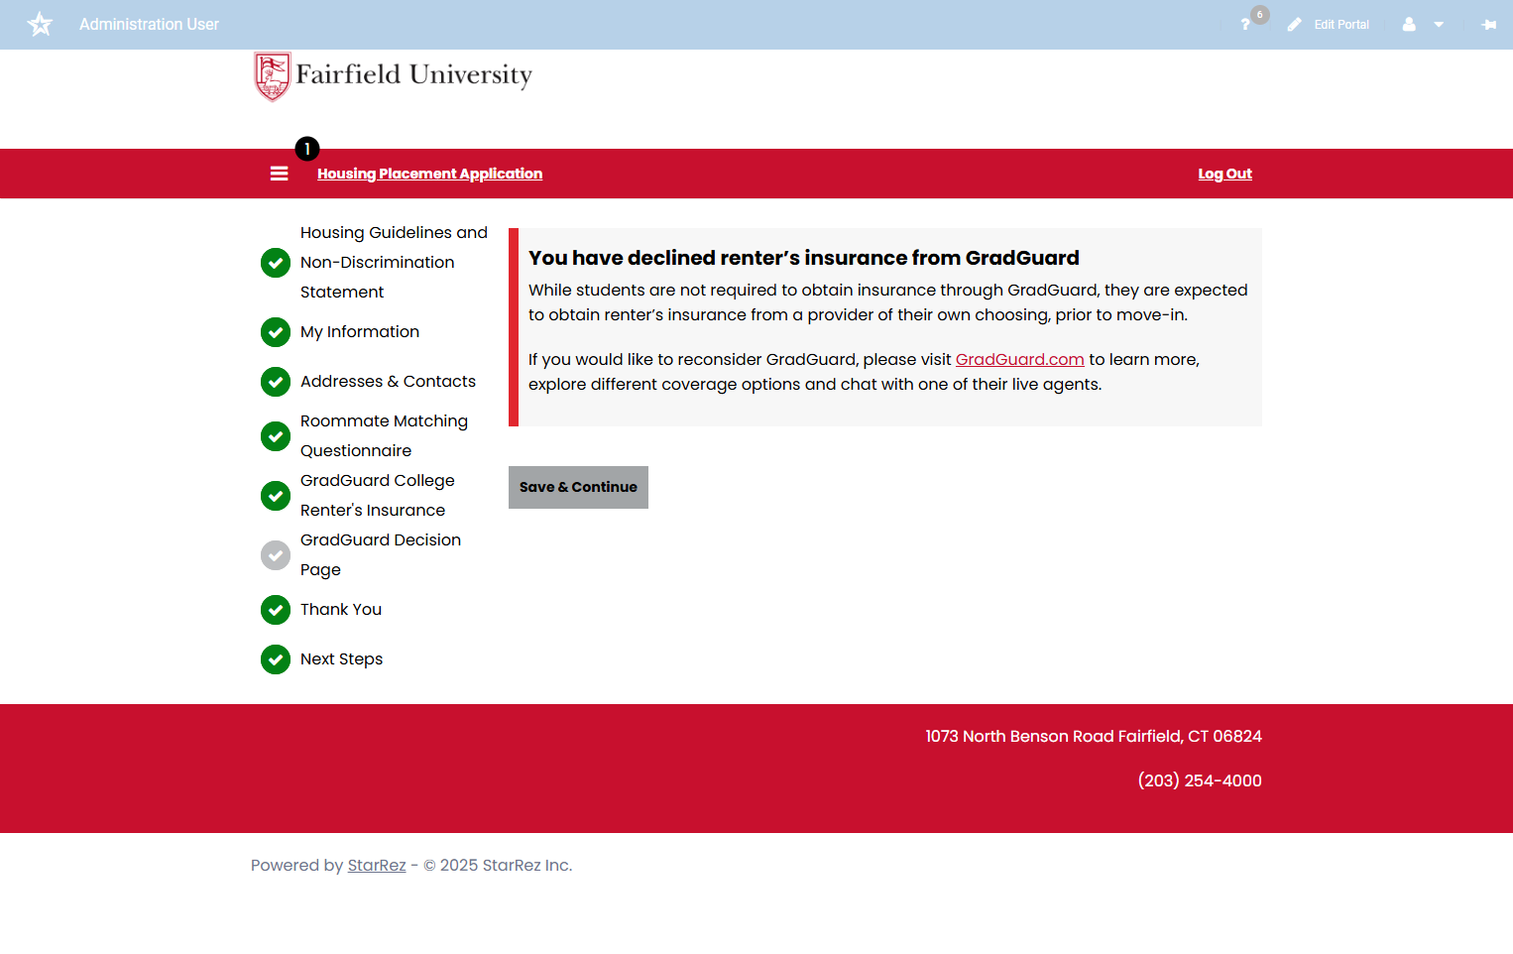
Task: Go to Housing Guidelines and Non-Discrimination Statement
Action: pyautogui.click(x=394, y=262)
